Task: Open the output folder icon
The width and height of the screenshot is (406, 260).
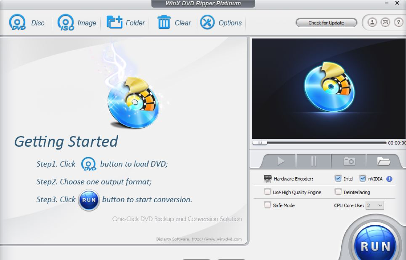Action: tap(383, 161)
